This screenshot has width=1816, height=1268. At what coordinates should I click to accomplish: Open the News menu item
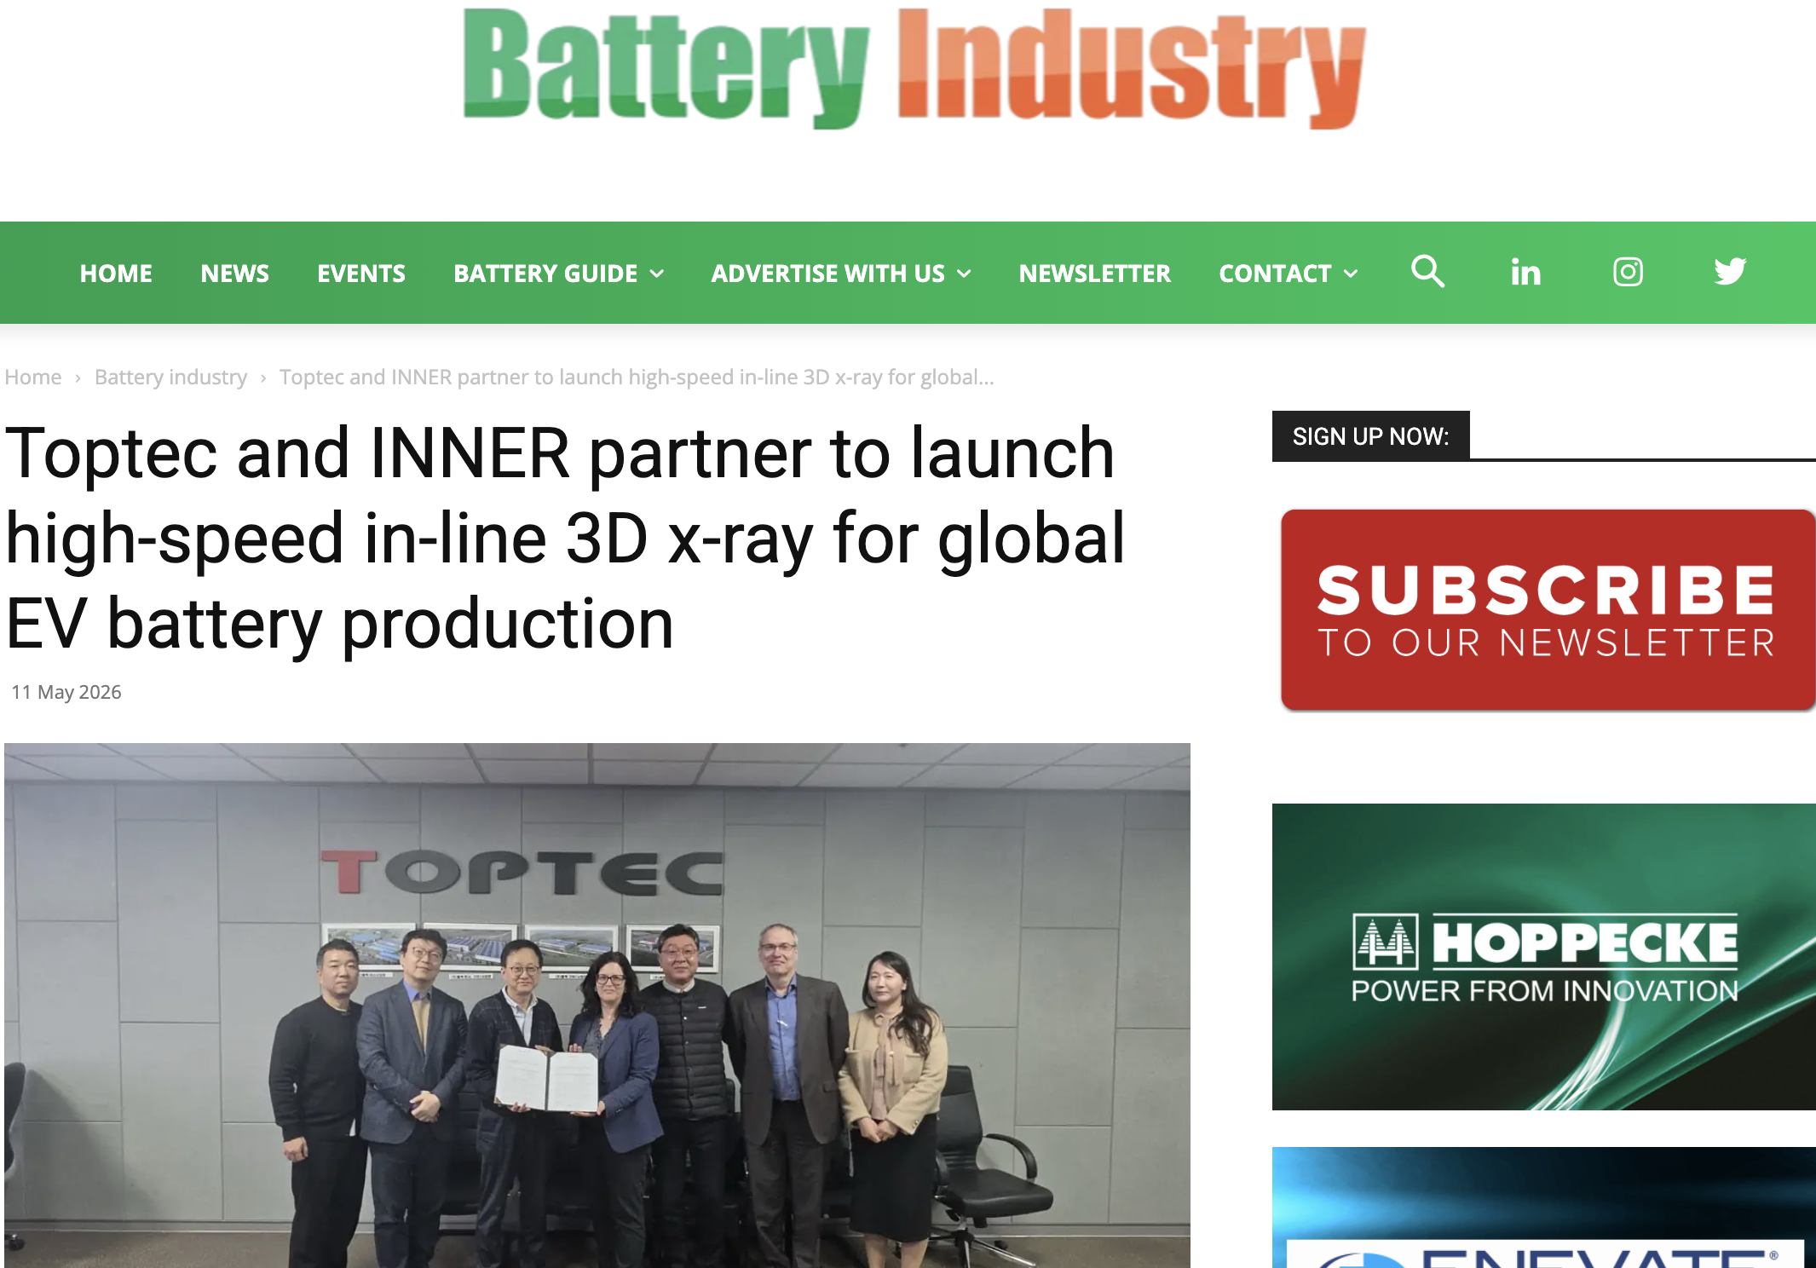pyautogui.click(x=234, y=274)
